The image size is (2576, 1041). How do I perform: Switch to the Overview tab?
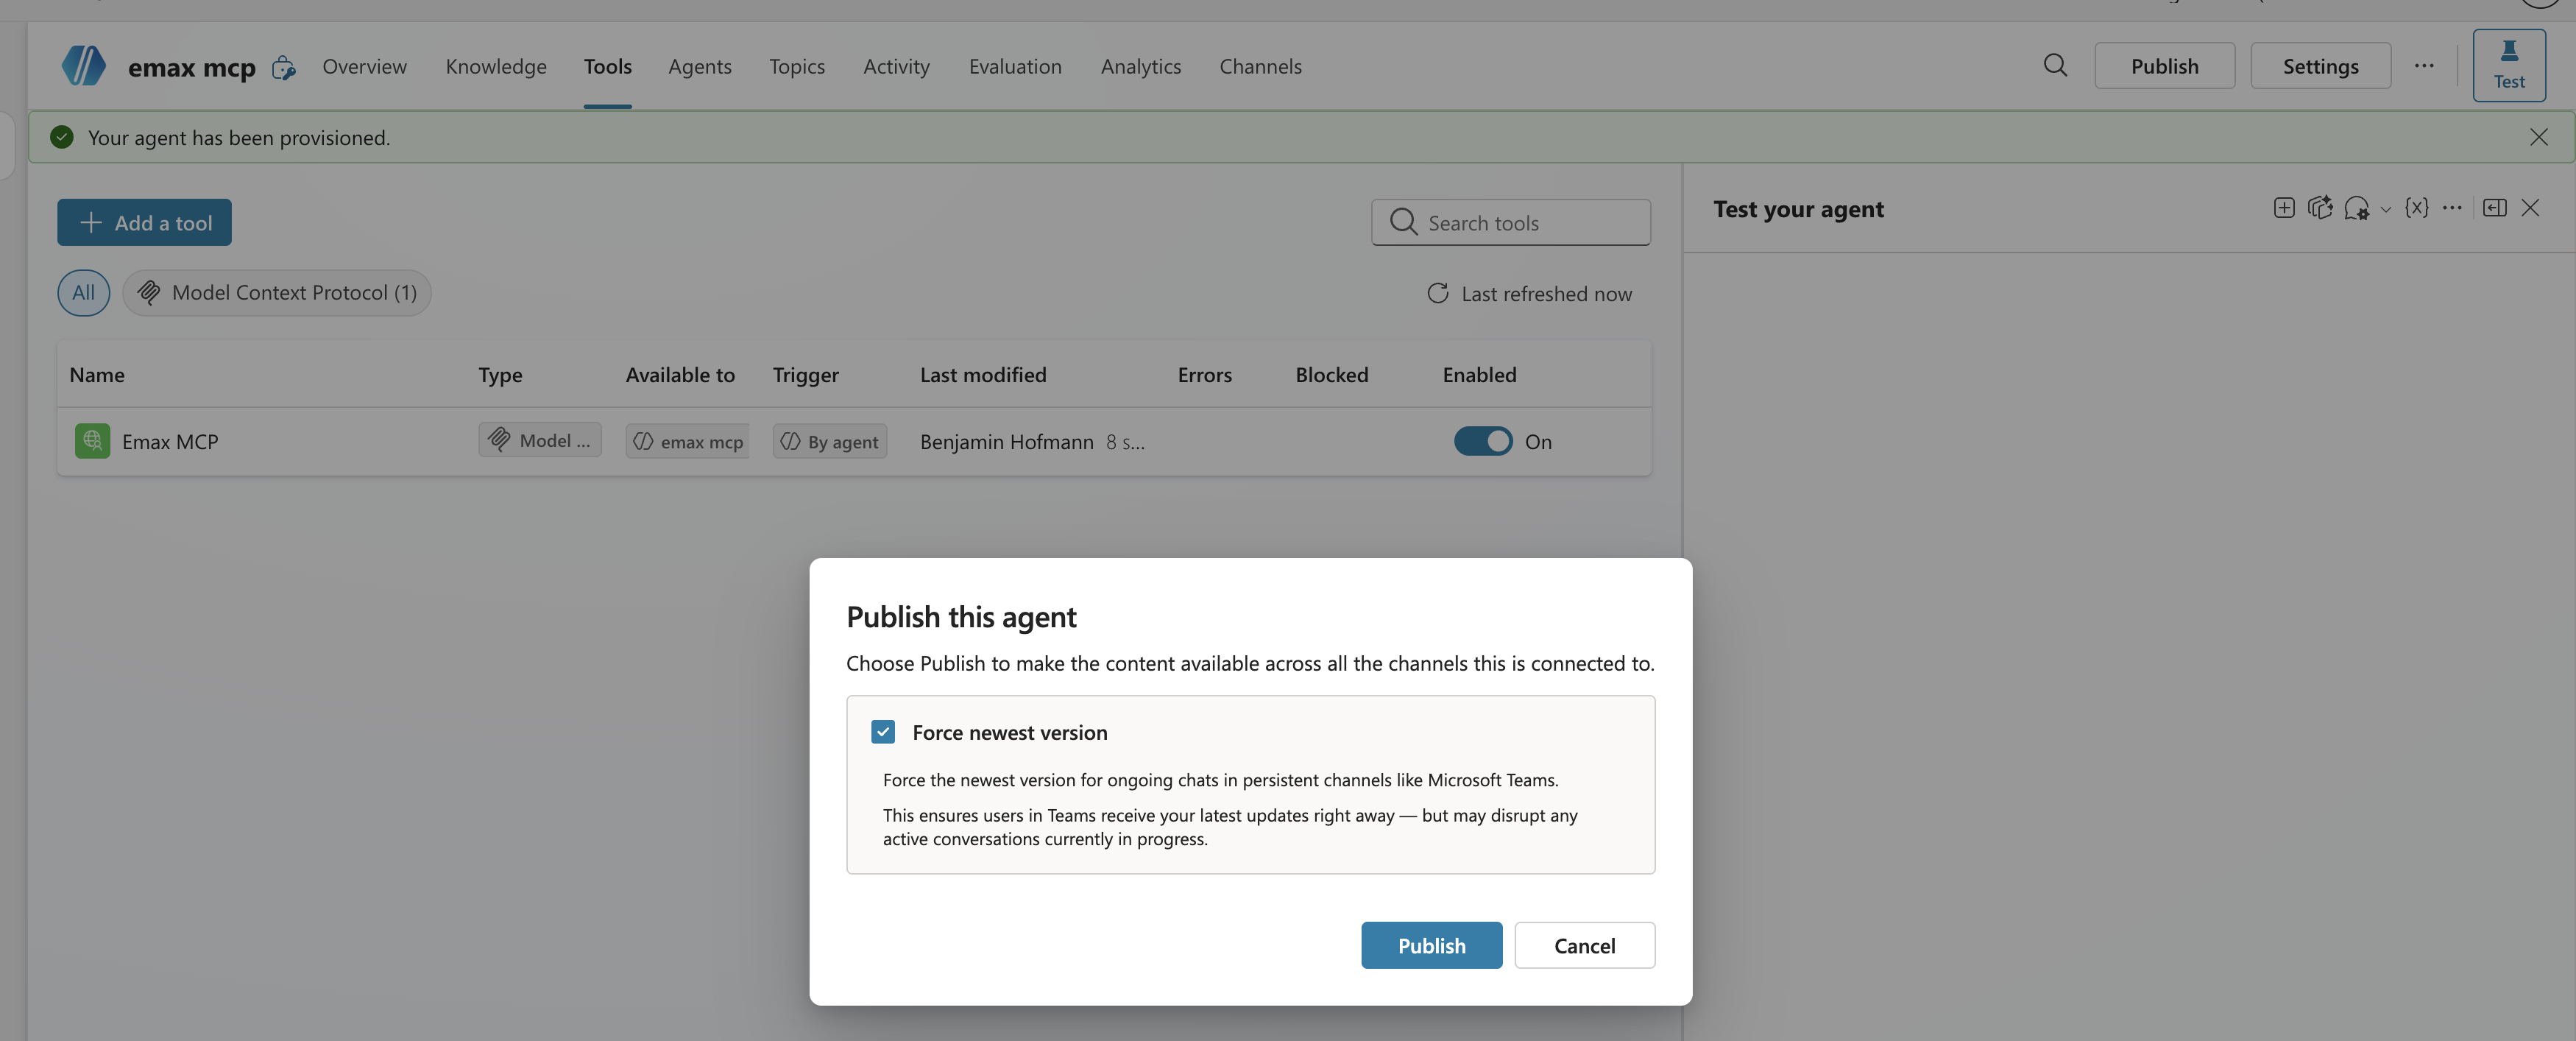pos(364,66)
